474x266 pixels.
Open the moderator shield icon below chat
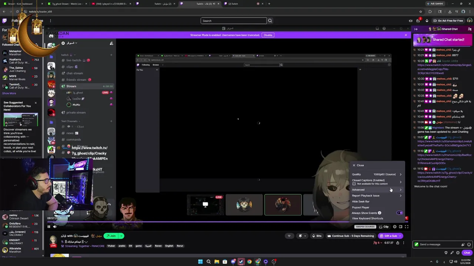coord(446,253)
